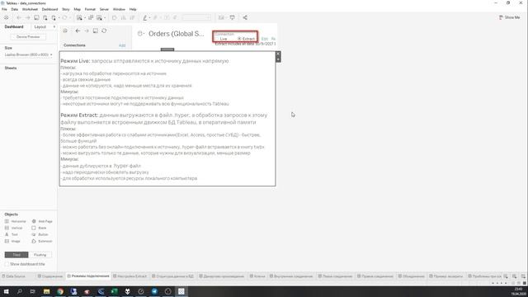This screenshot has width=528, height=297.
Task: Open the File menu
Action: pos(4,9)
